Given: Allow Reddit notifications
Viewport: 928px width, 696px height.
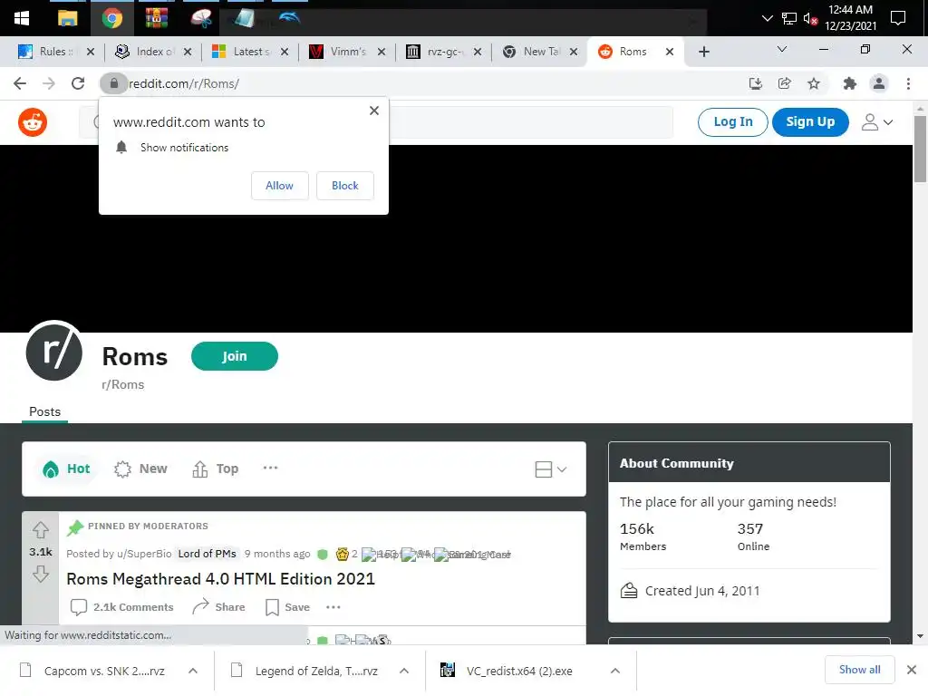Looking at the screenshot, I should 279,186.
